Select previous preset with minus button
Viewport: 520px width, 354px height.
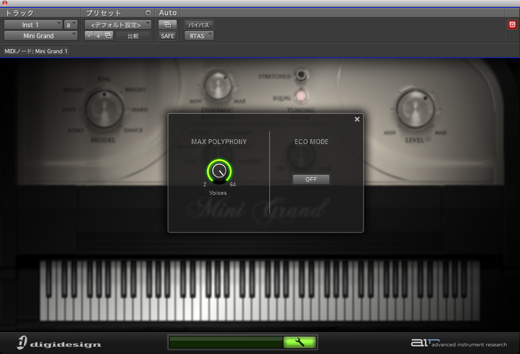89,36
